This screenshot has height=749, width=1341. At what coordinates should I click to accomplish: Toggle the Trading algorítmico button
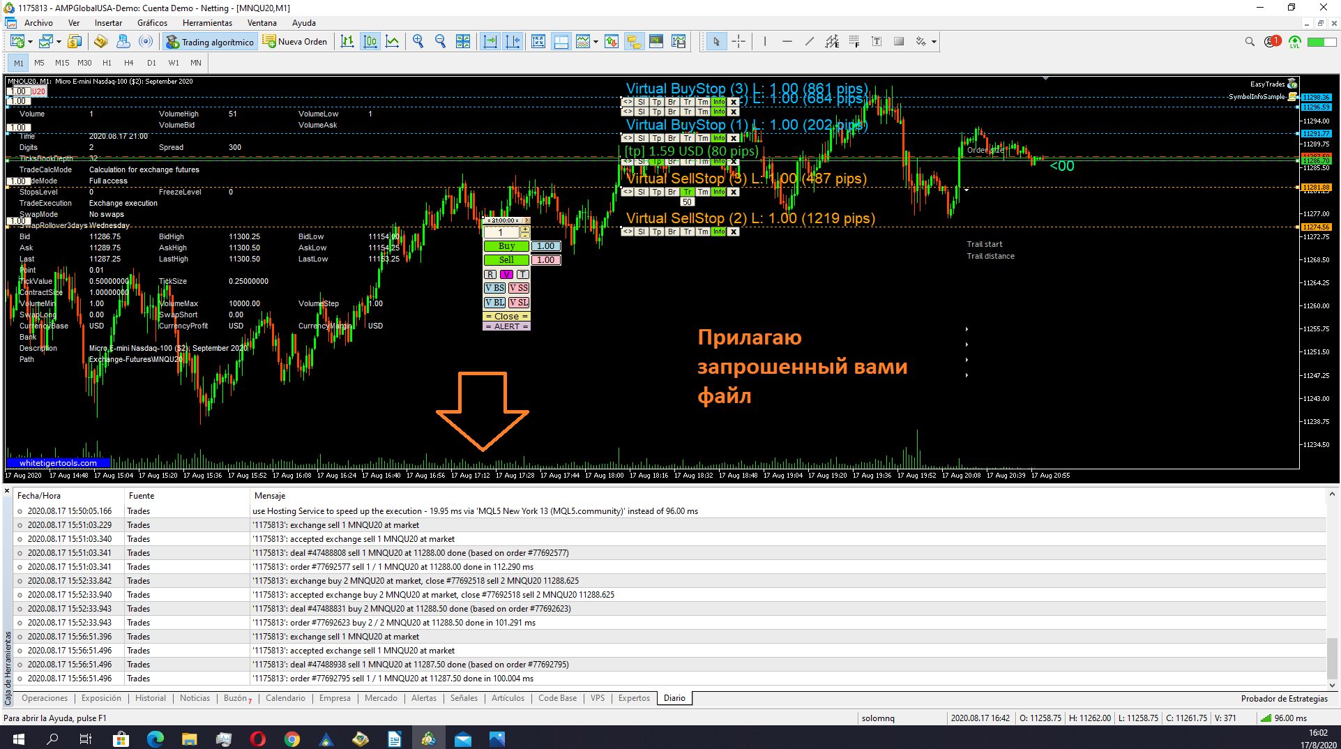pos(210,42)
